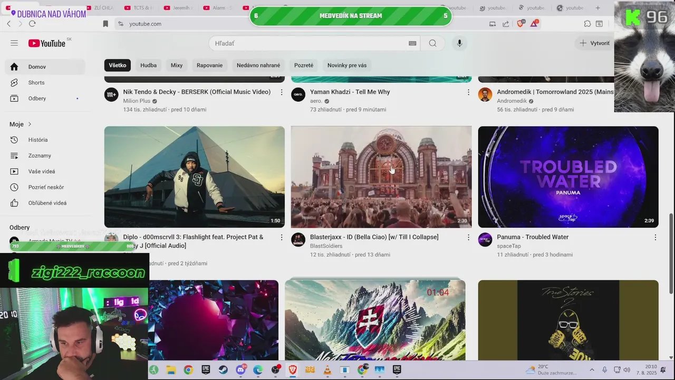Open the Slovak flag mountains video thumbnail
Viewport: 675px width, 380px height.
click(x=375, y=320)
